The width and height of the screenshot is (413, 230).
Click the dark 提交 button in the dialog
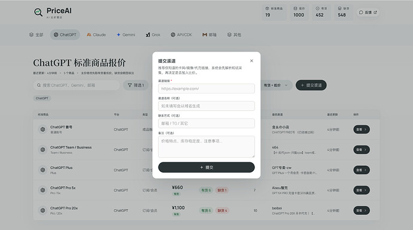tap(206, 167)
